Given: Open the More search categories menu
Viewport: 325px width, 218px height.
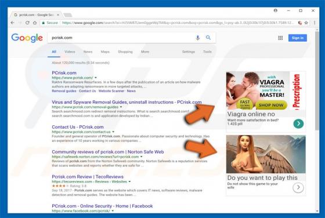Looking at the screenshot, I should tap(145, 52).
